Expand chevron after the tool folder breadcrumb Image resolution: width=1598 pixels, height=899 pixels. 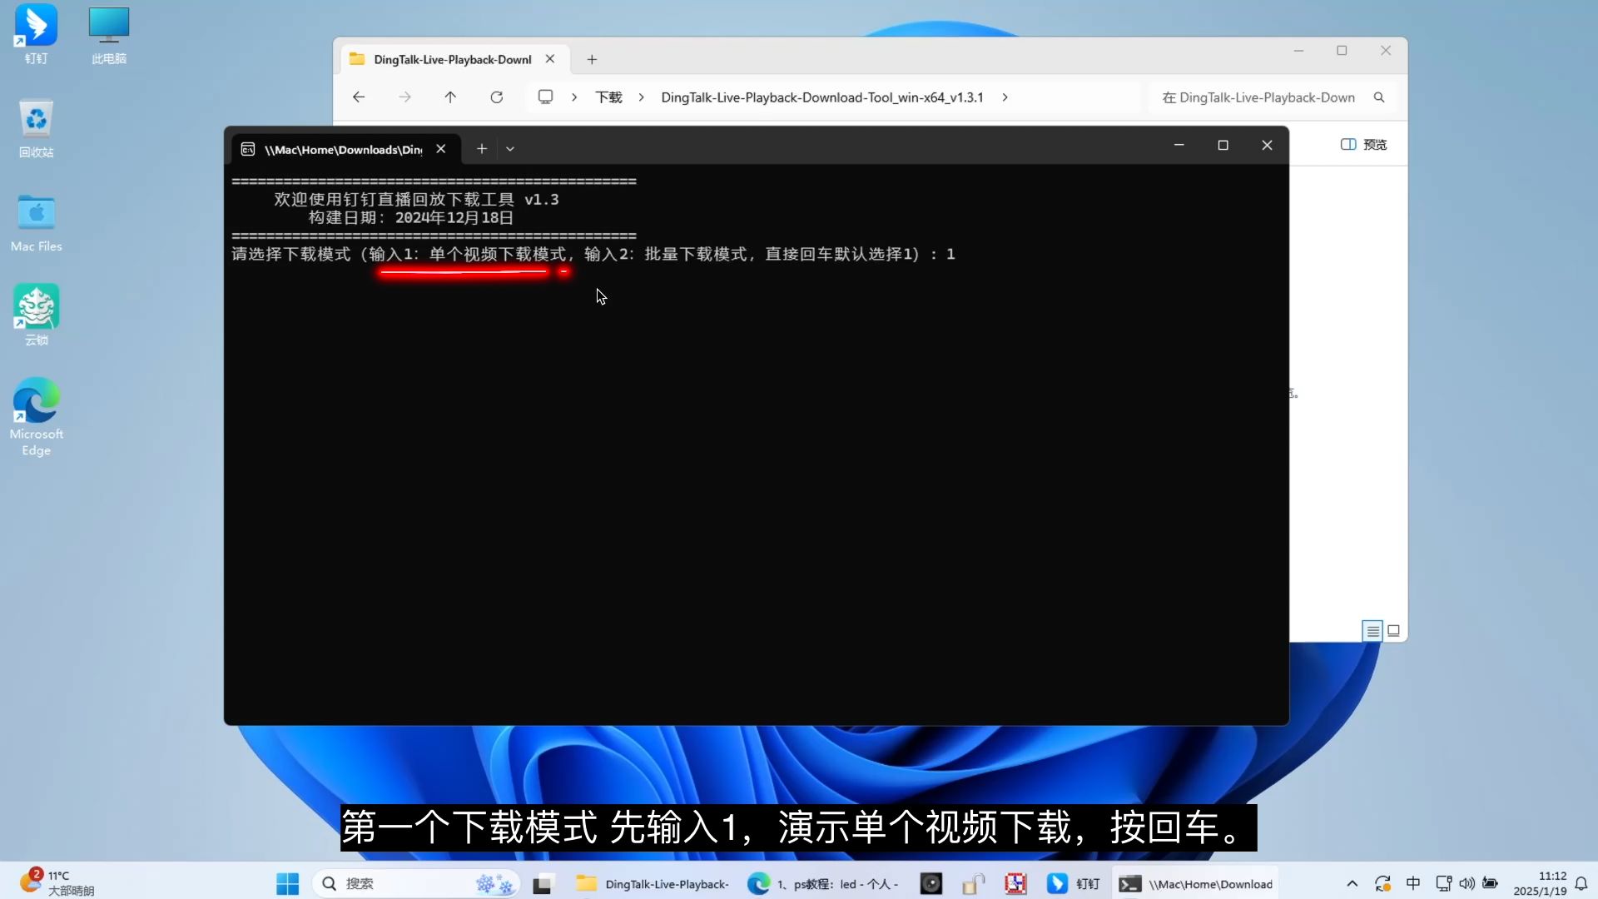1005,97
